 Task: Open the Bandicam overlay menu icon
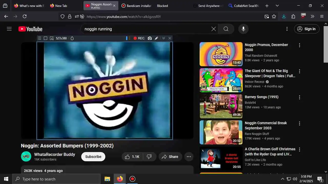(39, 38)
